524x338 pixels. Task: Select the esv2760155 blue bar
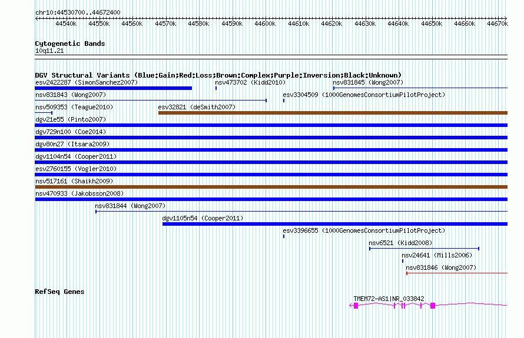(271, 175)
